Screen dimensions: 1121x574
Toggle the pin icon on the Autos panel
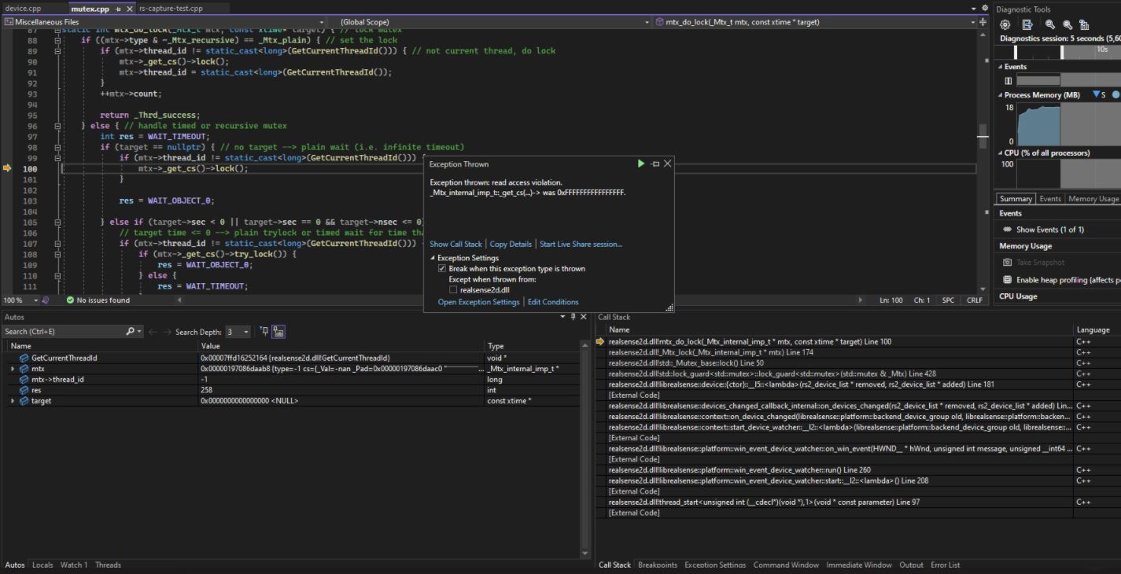[x=571, y=317]
